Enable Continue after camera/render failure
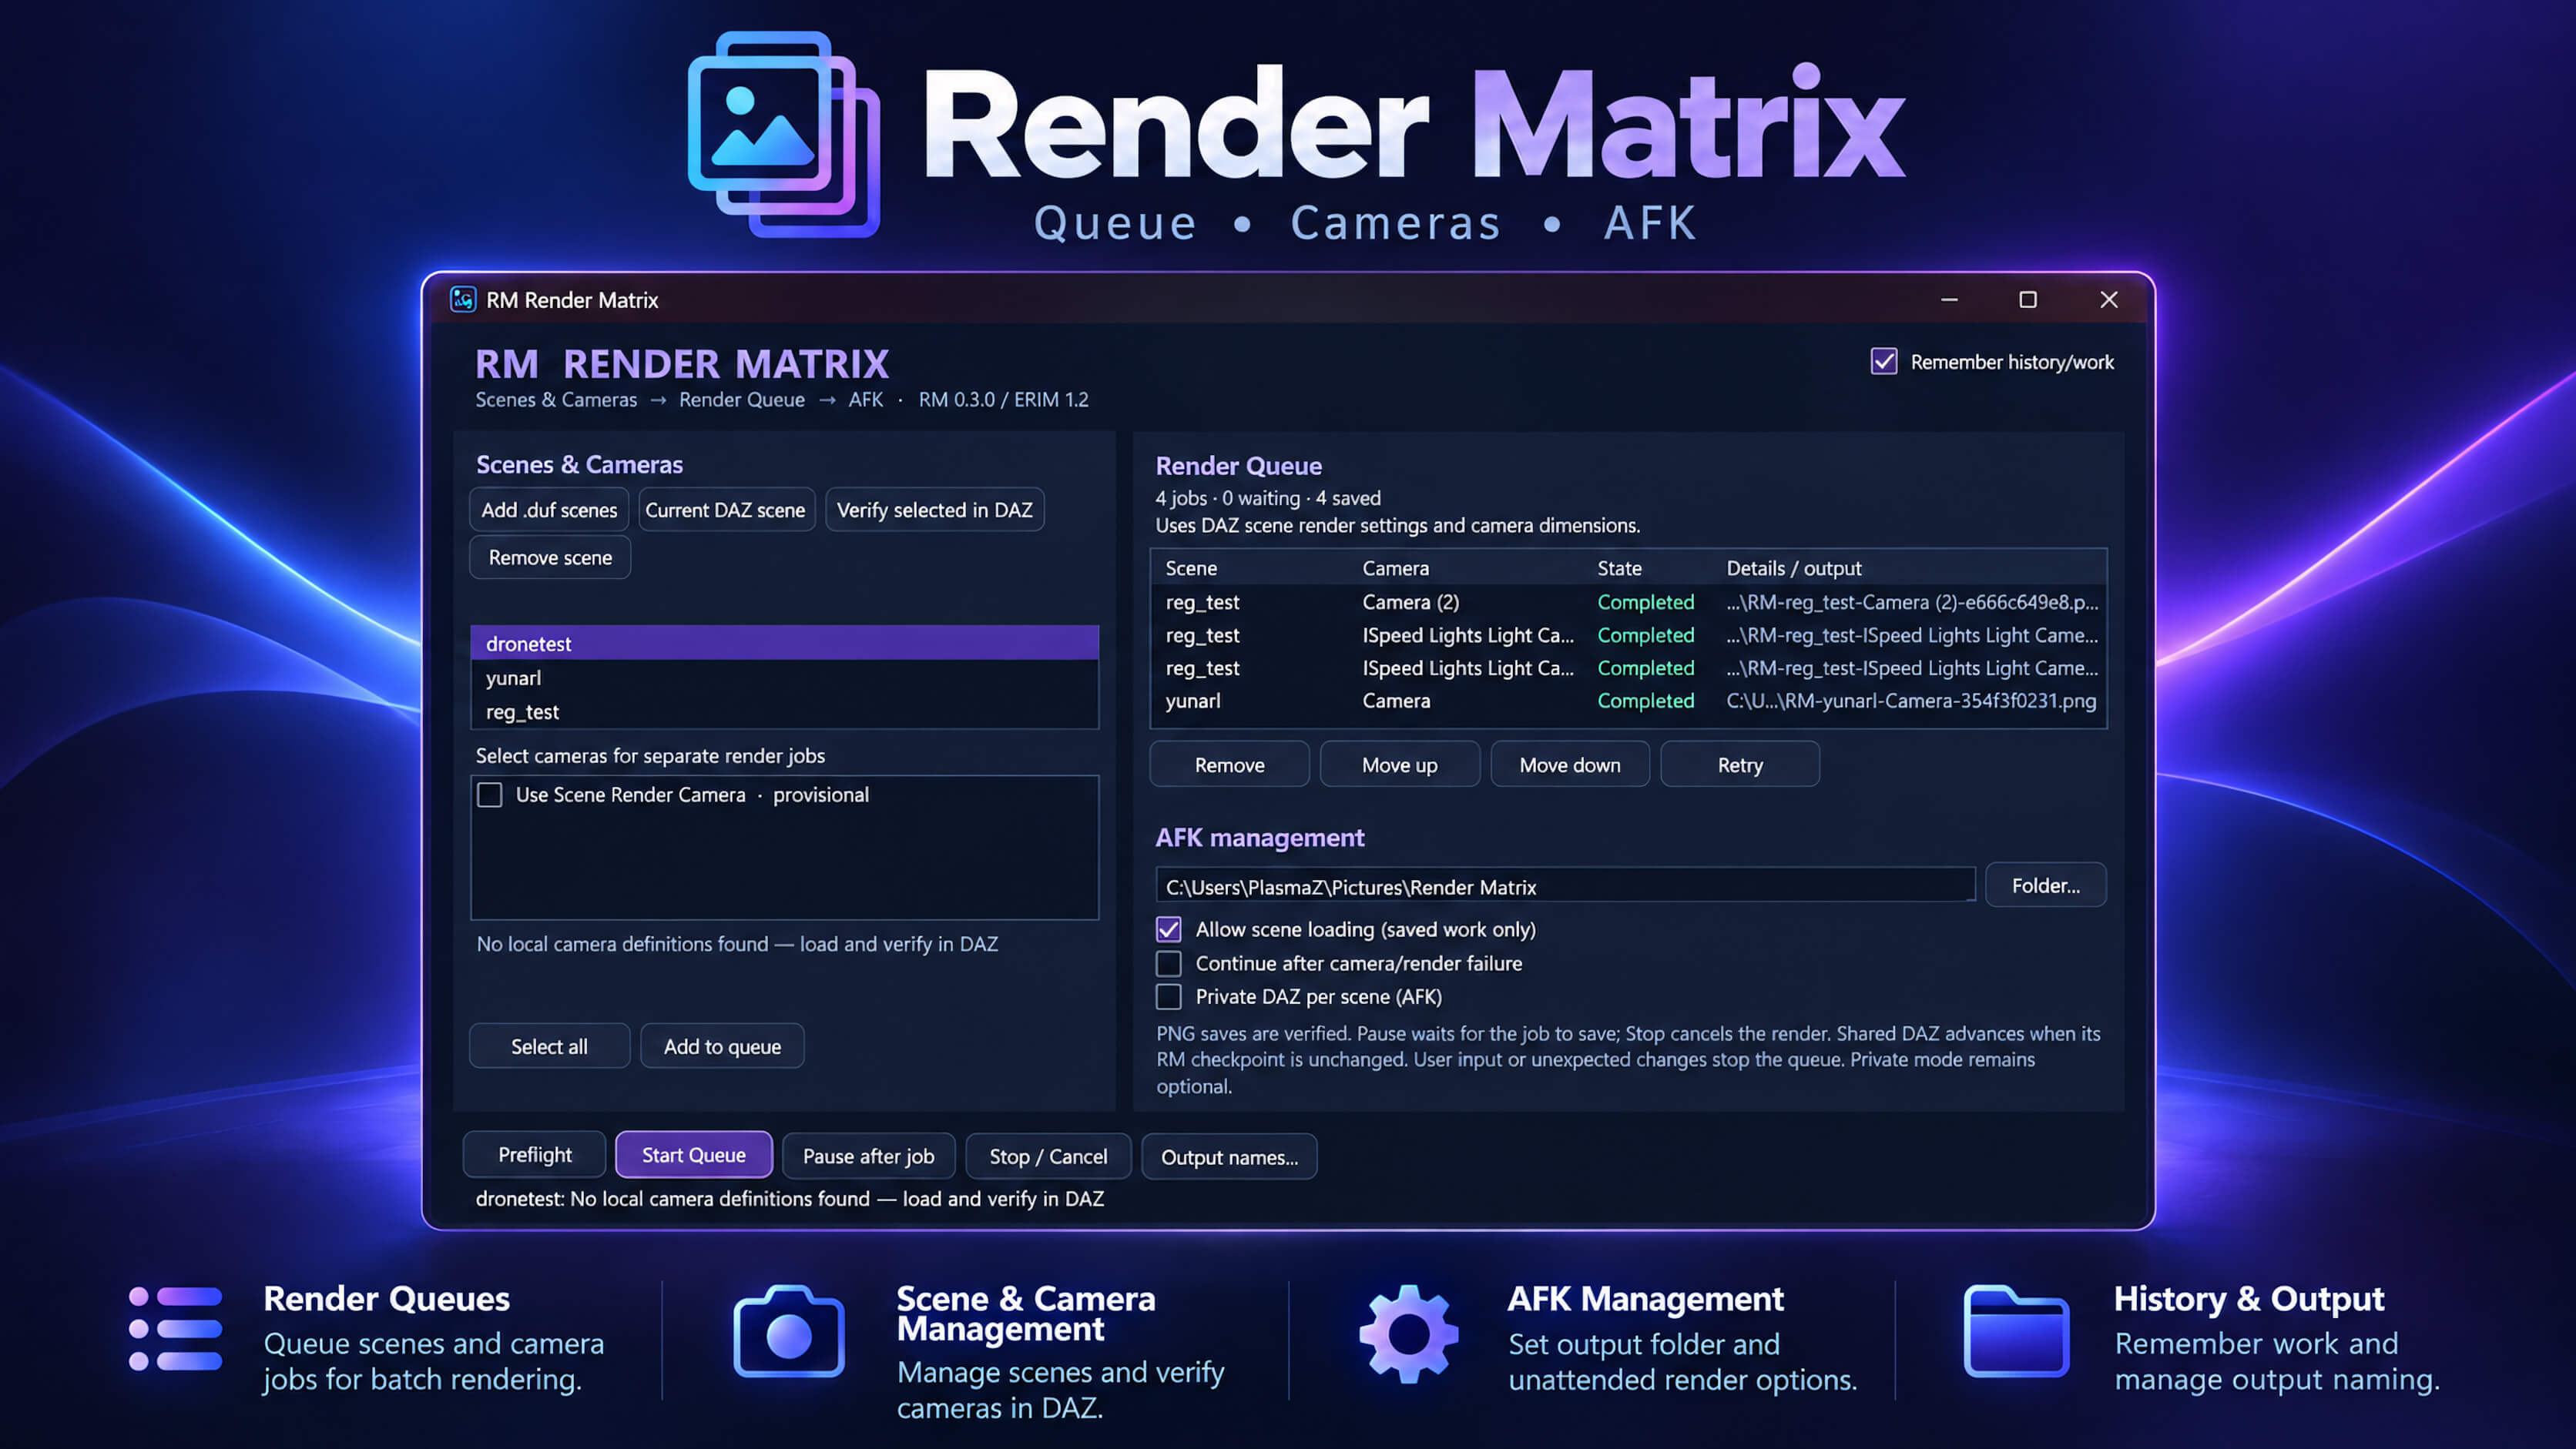Screen dimensions: 2576x1449 click(1169, 963)
